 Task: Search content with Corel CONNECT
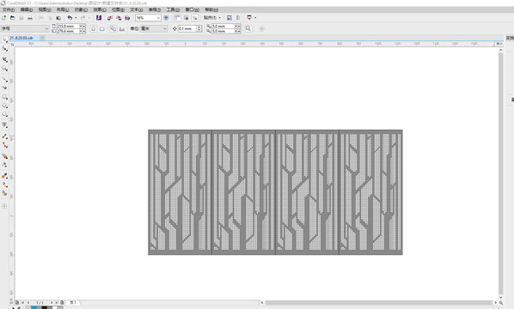click(99, 18)
